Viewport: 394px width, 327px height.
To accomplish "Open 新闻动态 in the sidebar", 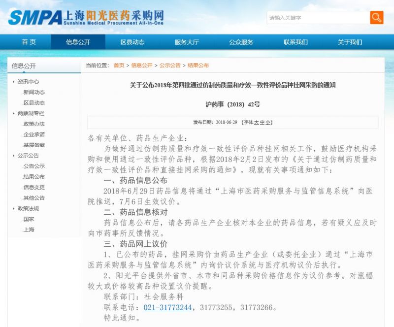I will coord(33,92).
